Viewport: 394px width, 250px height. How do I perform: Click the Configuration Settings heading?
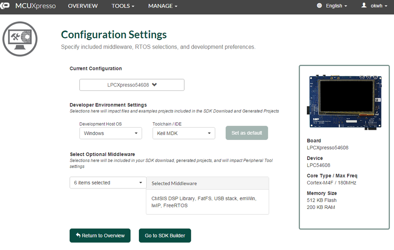114,35
